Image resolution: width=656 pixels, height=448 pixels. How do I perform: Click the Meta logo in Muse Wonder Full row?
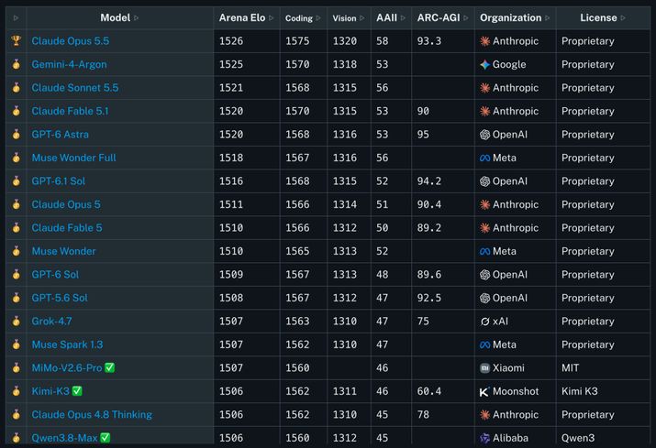click(484, 158)
